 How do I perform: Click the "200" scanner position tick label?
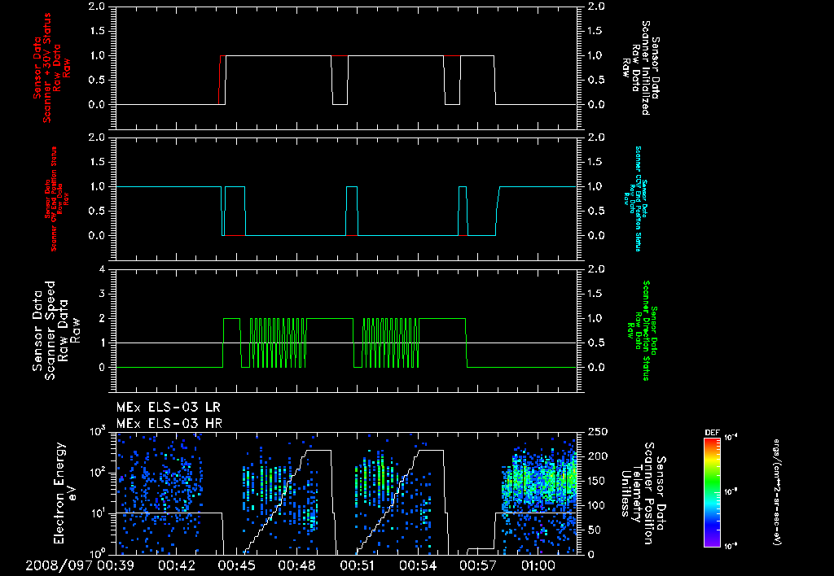(x=598, y=456)
